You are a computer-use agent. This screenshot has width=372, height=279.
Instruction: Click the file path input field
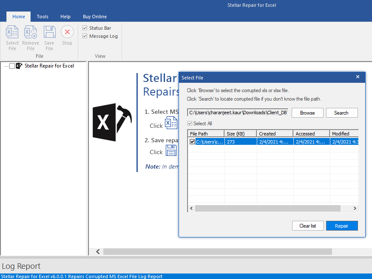click(x=238, y=113)
